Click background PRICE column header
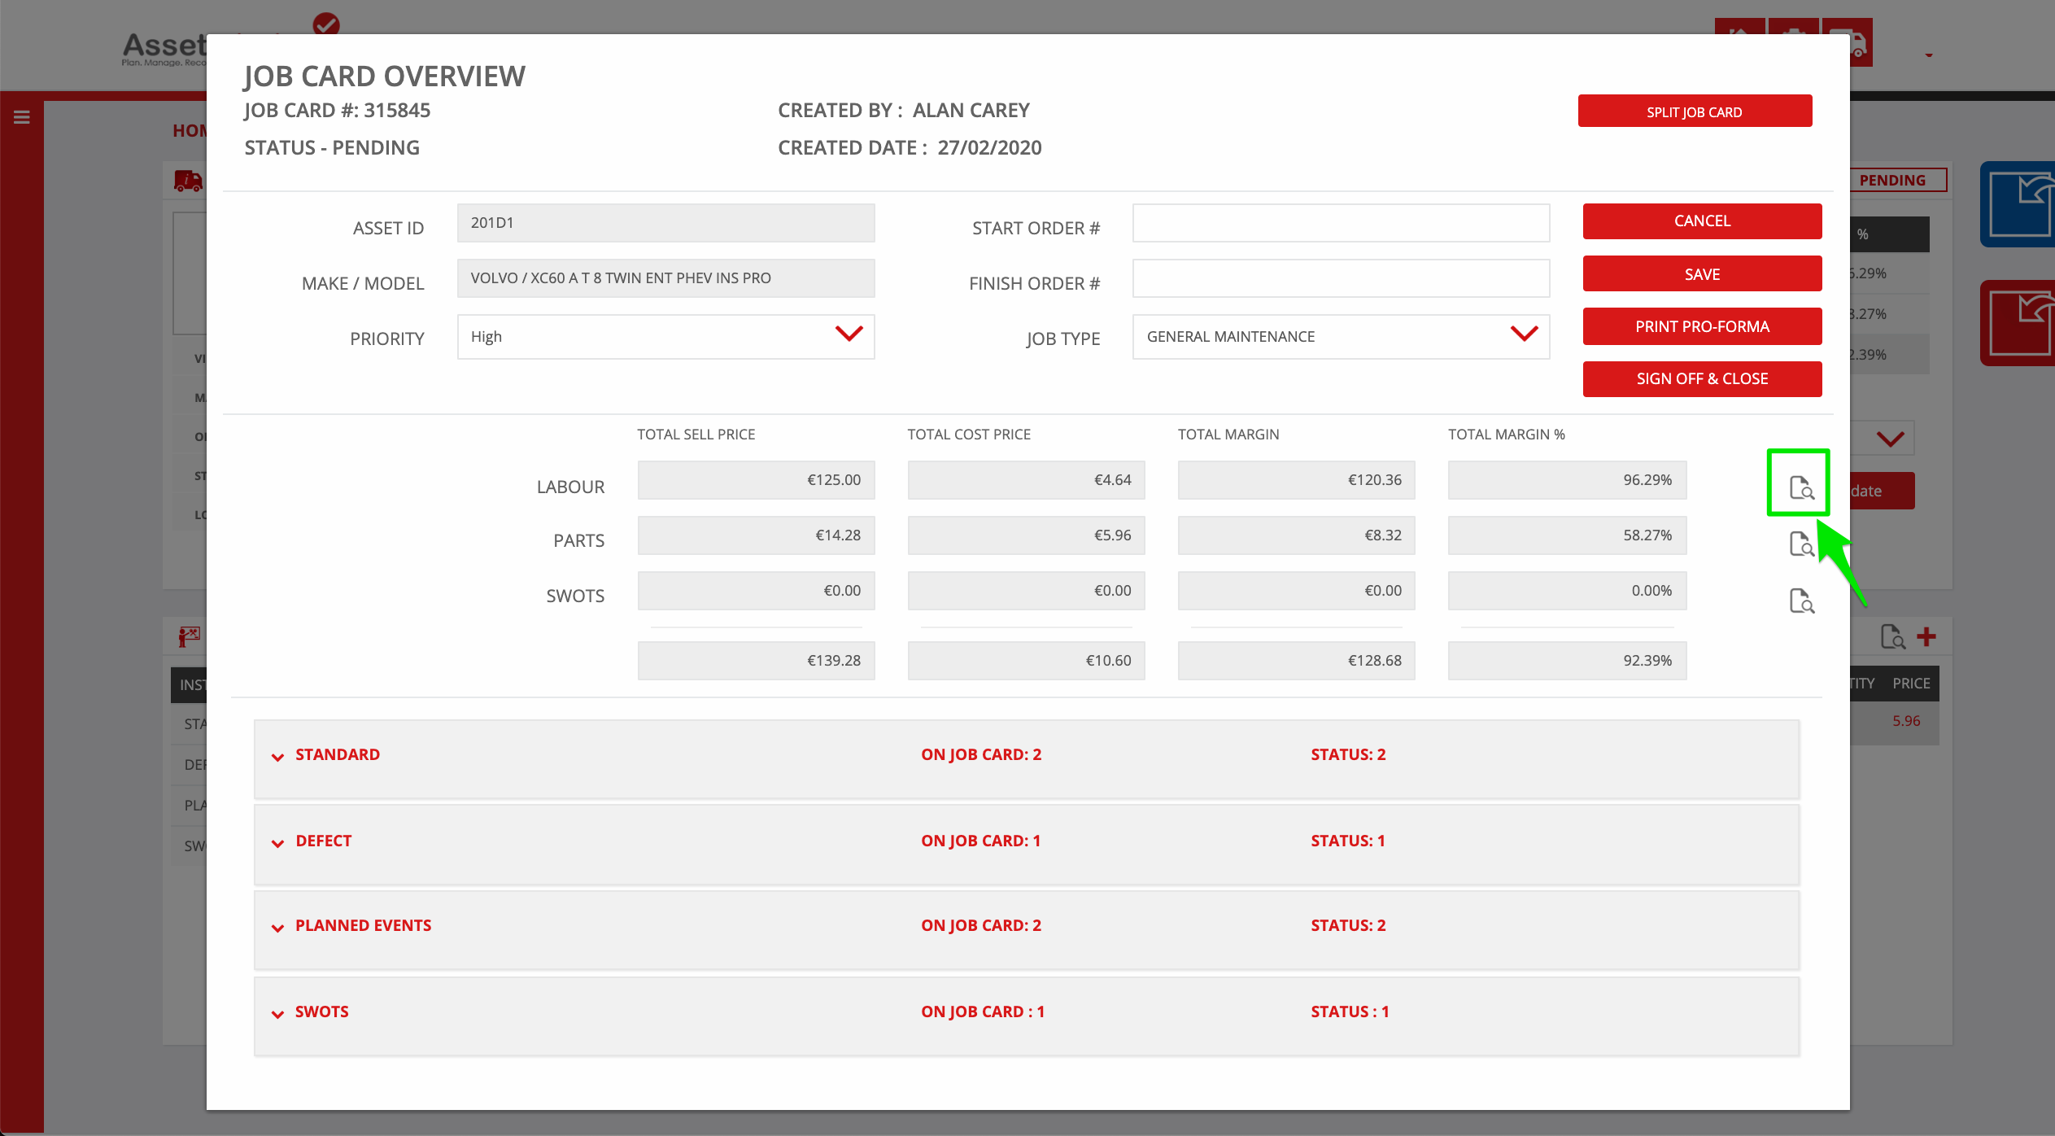This screenshot has height=1136, width=2055. (x=1911, y=684)
